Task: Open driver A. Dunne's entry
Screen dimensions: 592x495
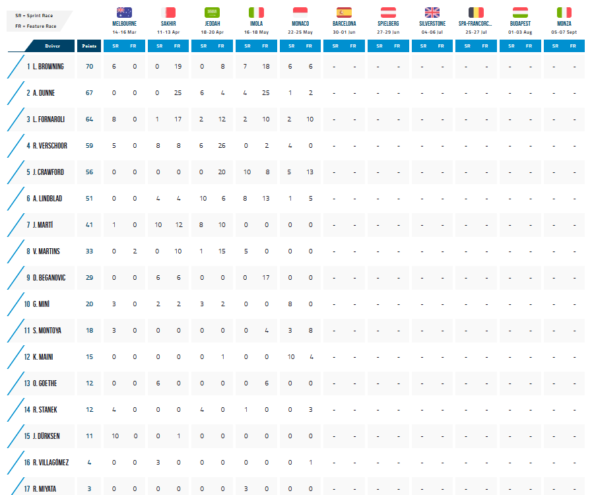Action: pos(44,93)
